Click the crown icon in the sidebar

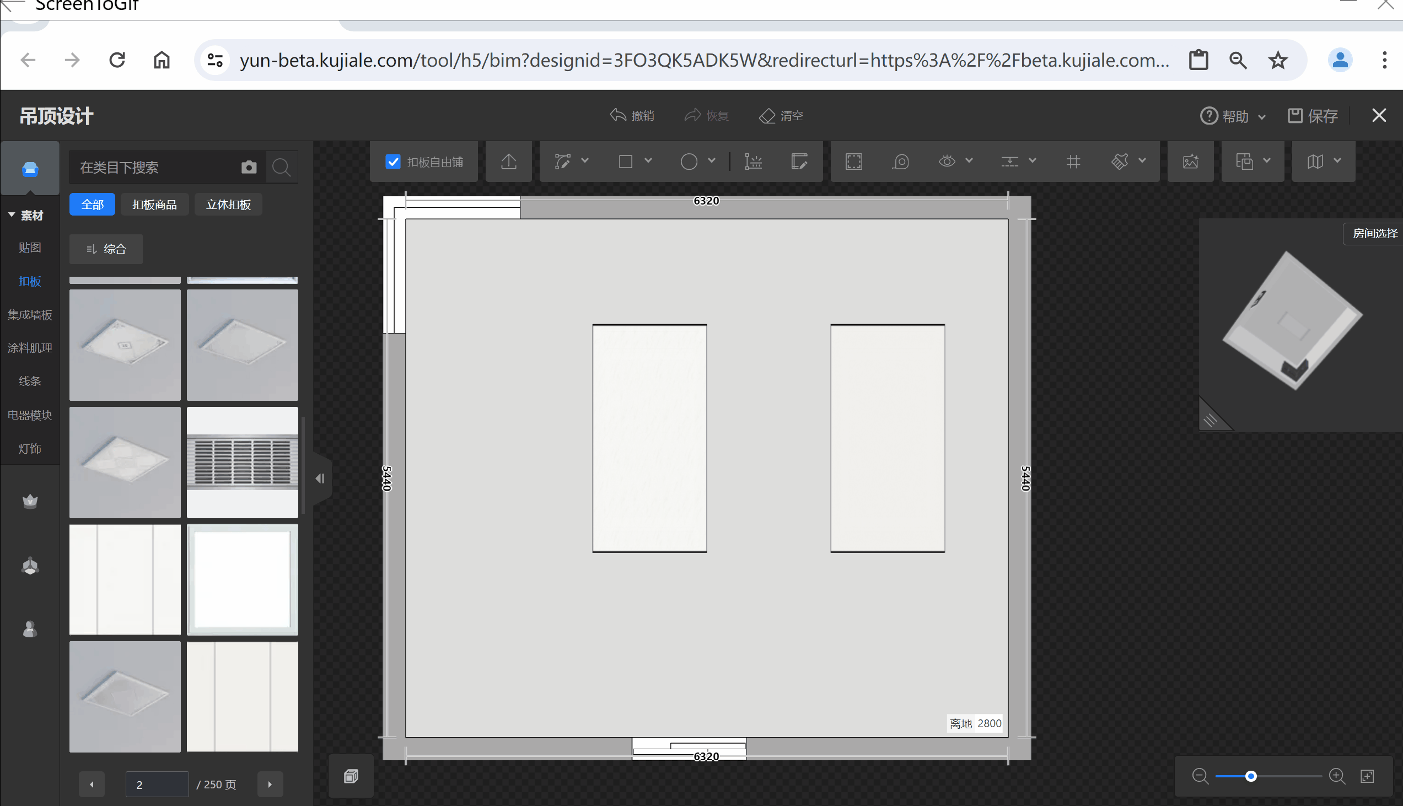click(x=30, y=501)
